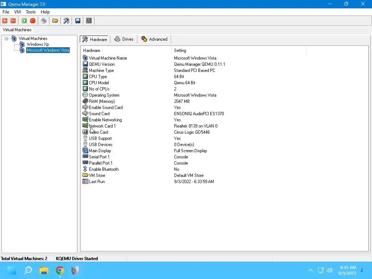Select the Microsoft Windows Vista tree item
The width and height of the screenshot is (372, 279).
(x=48, y=50)
